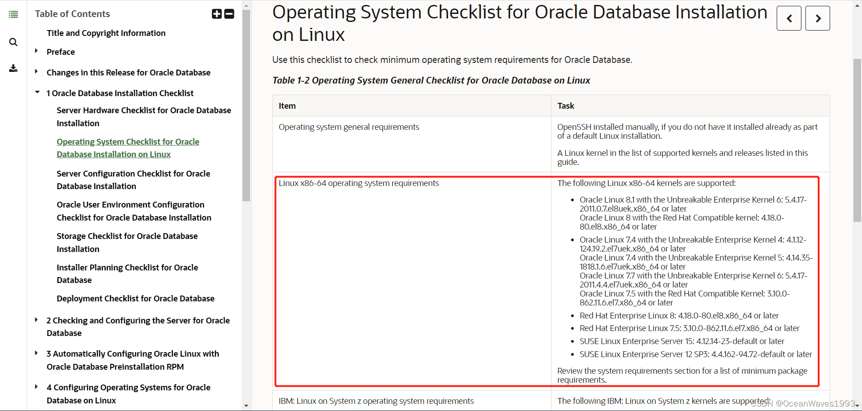Open 2 Checking and Configuring the Server entry
The height and width of the screenshot is (411, 862).
[x=138, y=327]
